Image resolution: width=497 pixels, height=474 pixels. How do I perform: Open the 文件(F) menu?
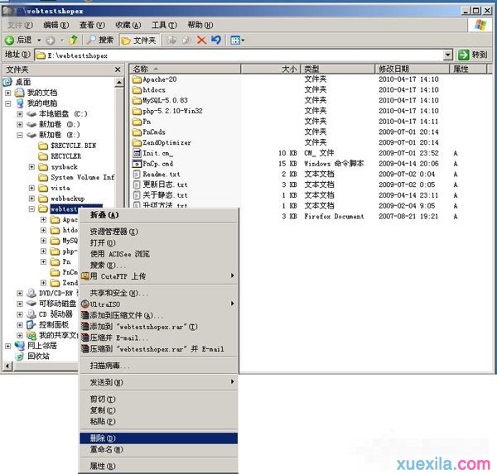(20, 25)
